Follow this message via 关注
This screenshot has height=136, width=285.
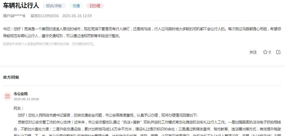(x=253, y=52)
